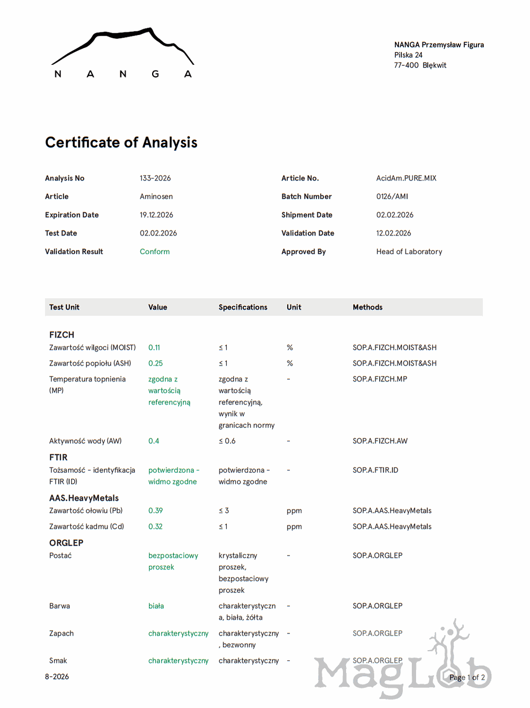The height and width of the screenshot is (708, 530).
Task: Click the Head of Laboratory text
Action: (x=409, y=252)
